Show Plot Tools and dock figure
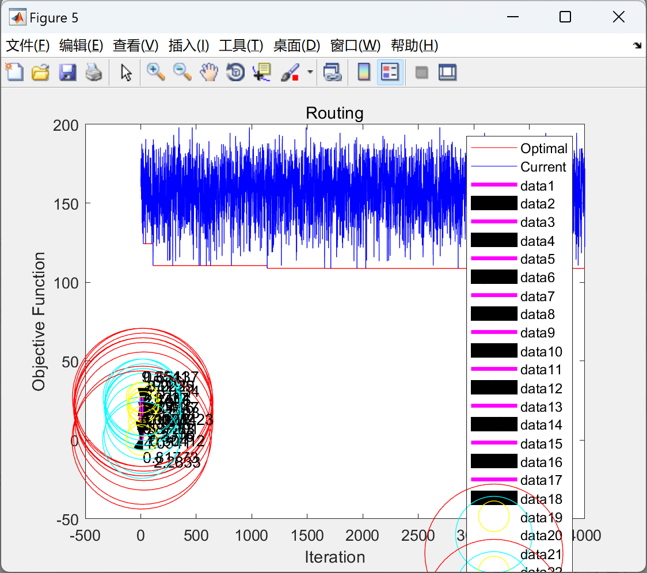 447,72
